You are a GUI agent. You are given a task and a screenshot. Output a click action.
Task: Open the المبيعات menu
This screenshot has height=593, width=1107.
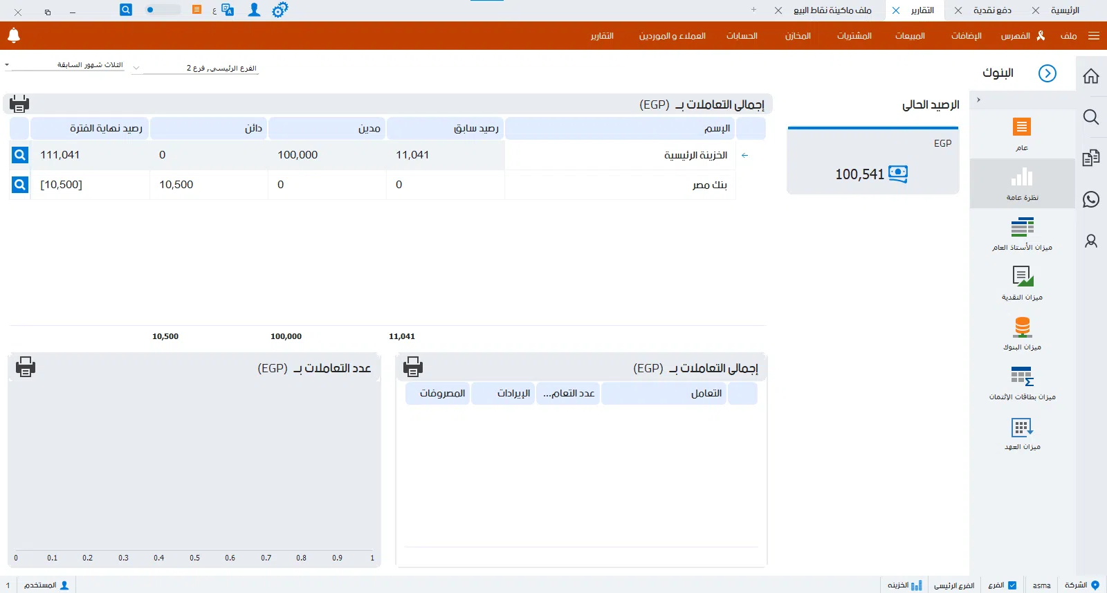[910, 36]
